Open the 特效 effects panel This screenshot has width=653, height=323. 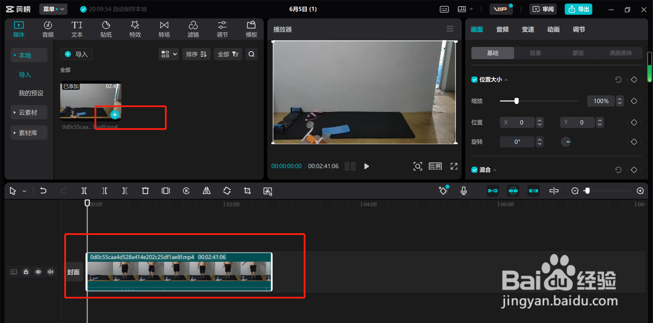(135, 29)
